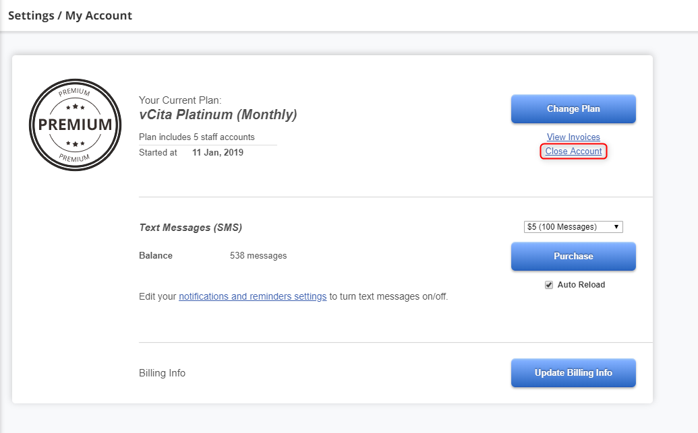Click the 538 messages balance value

point(258,256)
